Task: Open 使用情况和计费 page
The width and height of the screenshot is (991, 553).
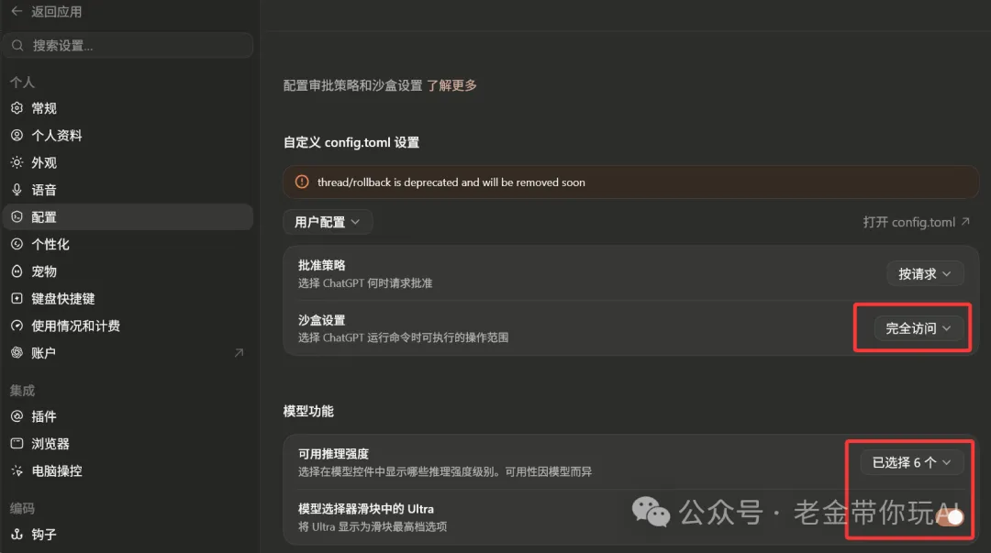Action: pyautogui.click(x=128, y=326)
